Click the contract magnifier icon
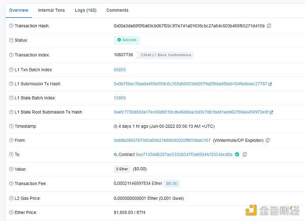 (115, 155)
